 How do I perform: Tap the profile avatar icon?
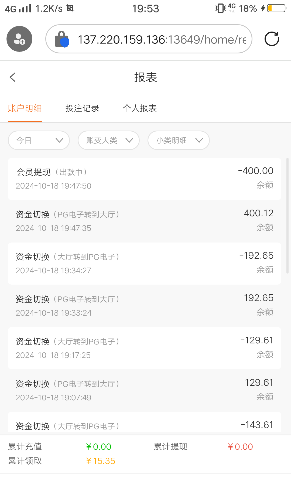pos(19,39)
